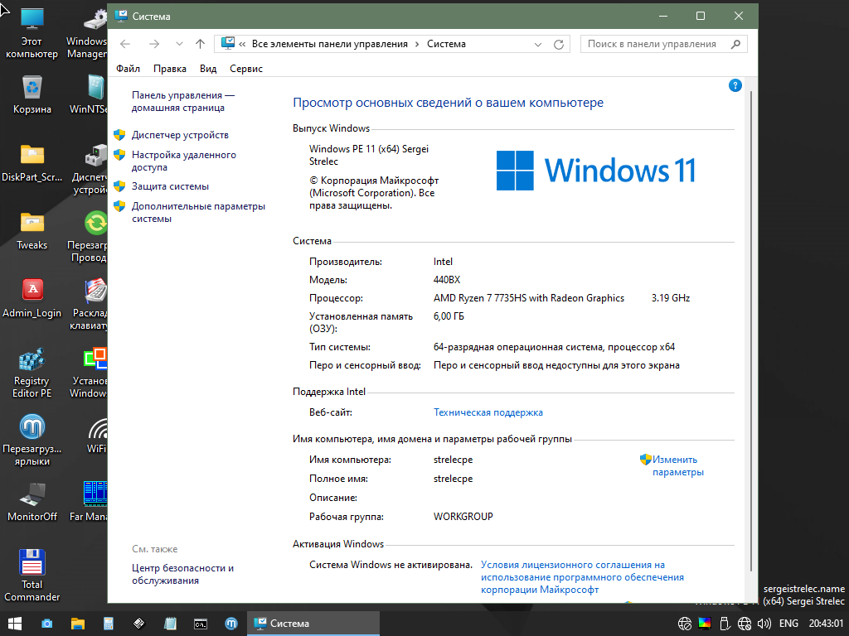The width and height of the screenshot is (849, 636).
Task: Open the Сервис menu
Action: [245, 69]
